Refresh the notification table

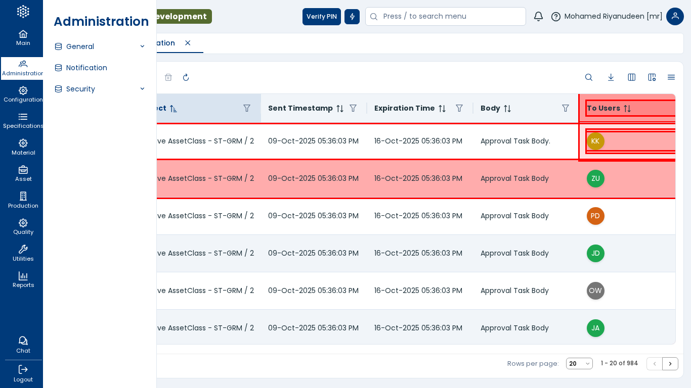point(186,77)
